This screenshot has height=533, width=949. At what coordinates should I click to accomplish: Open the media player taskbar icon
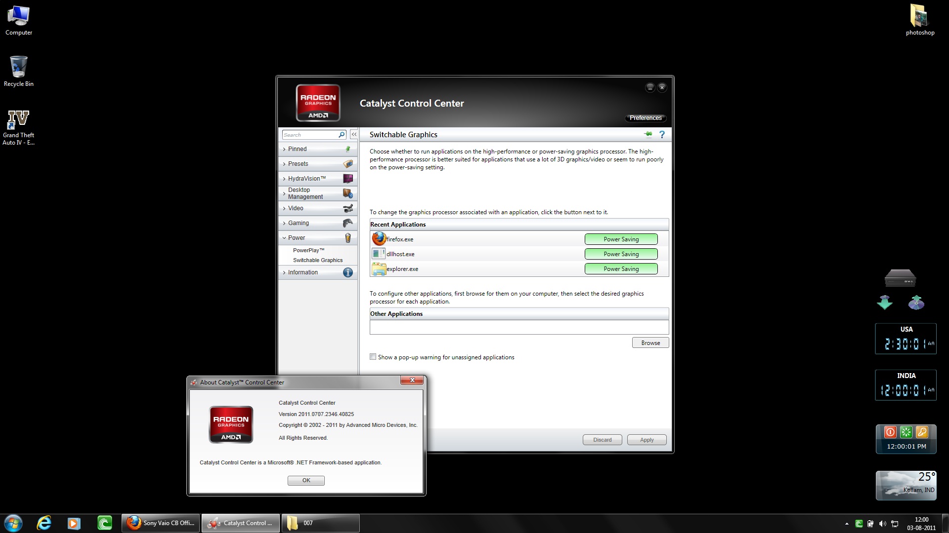coord(74,523)
